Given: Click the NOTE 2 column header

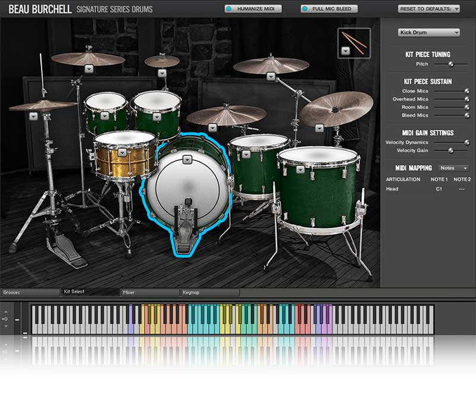Looking at the screenshot, I should point(462,179).
